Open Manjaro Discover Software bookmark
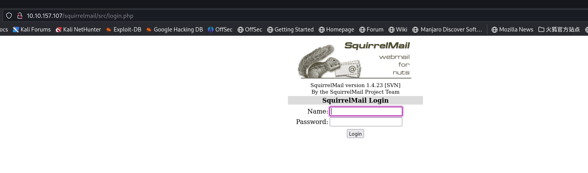This screenshot has width=588, height=173. pyautogui.click(x=447, y=30)
